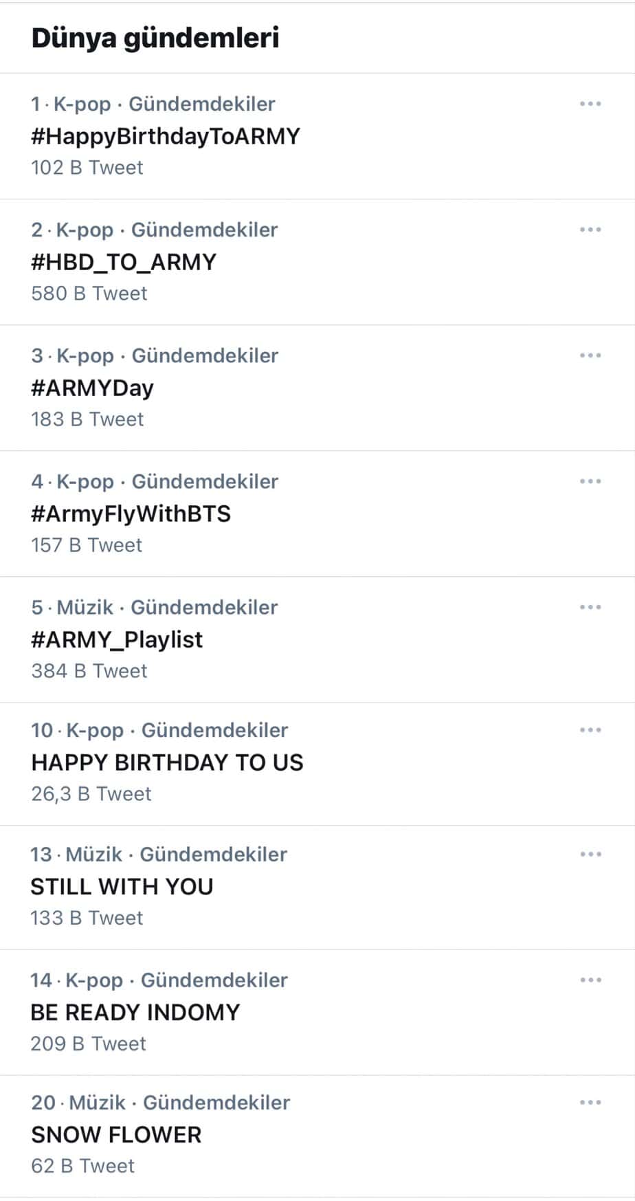The image size is (635, 1201).
Task: Open more options for #HBD_TO_ARMY trend
Action: [590, 230]
